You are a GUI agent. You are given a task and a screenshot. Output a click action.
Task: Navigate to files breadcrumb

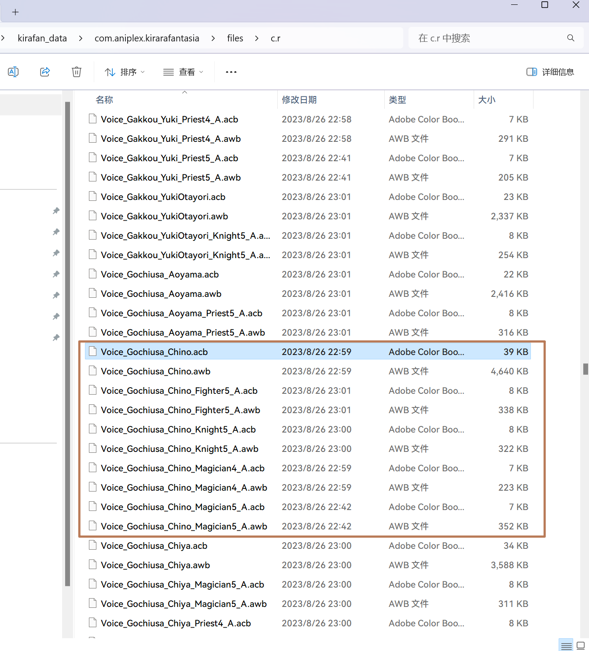[x=235, y=38]
